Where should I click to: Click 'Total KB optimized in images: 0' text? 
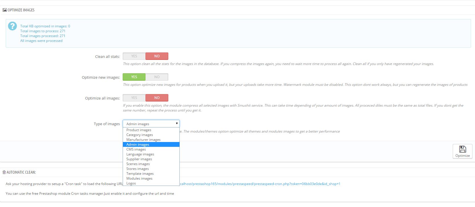click(x=45, y=26)
